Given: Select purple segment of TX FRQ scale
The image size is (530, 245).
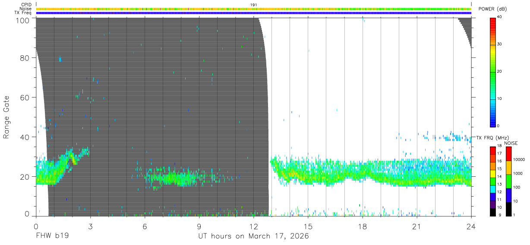Looking at the screenshot, I should [x=493, y=204].
